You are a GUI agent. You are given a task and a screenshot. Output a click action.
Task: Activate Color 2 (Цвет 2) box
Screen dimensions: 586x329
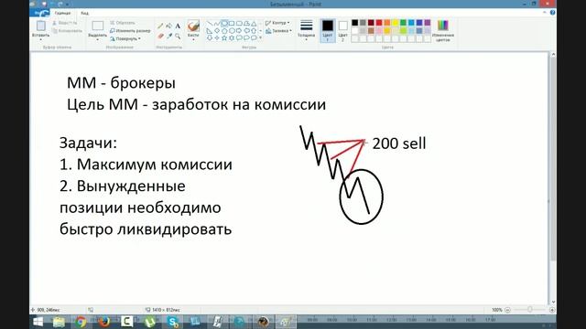[342, 30]
